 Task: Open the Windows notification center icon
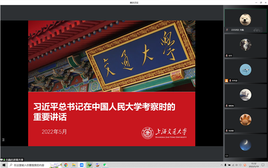coord(263,165)
